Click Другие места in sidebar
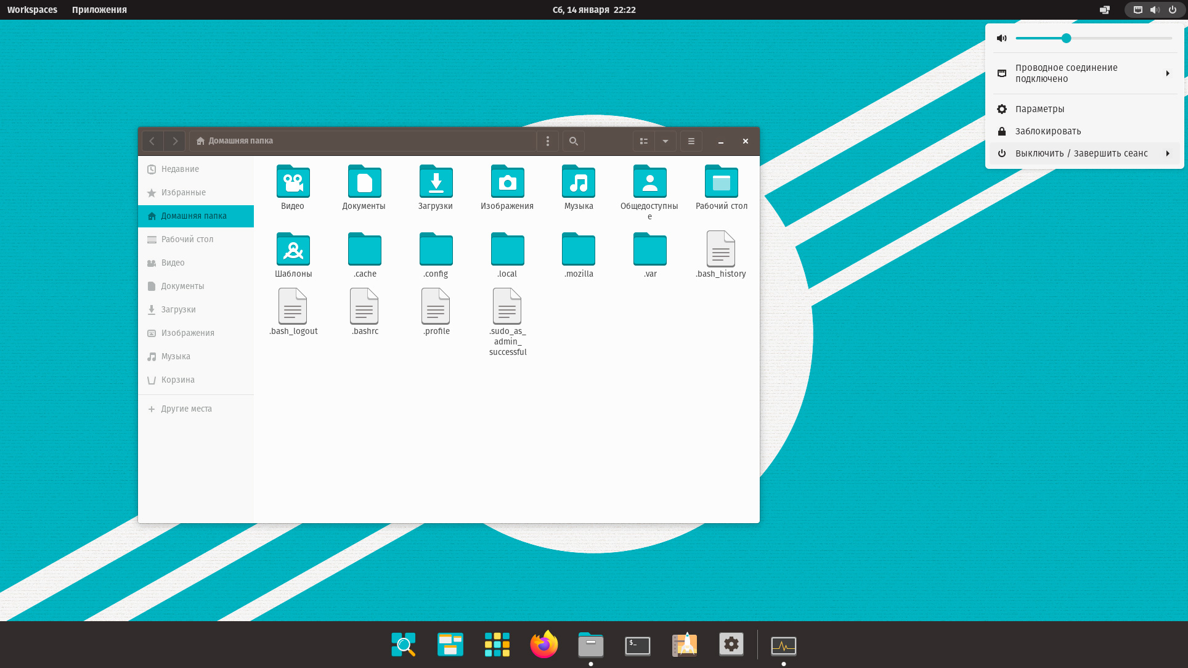The height and width of the screenshot is (668, 1188). [x=186, y=409]
